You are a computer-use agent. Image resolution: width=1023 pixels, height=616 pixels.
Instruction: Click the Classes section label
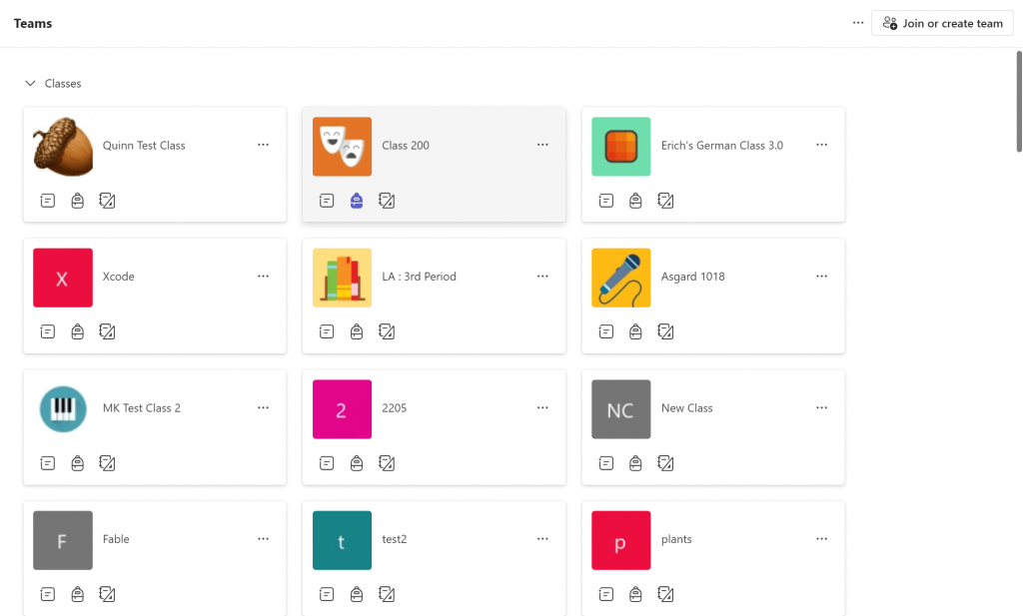[63, 84]
